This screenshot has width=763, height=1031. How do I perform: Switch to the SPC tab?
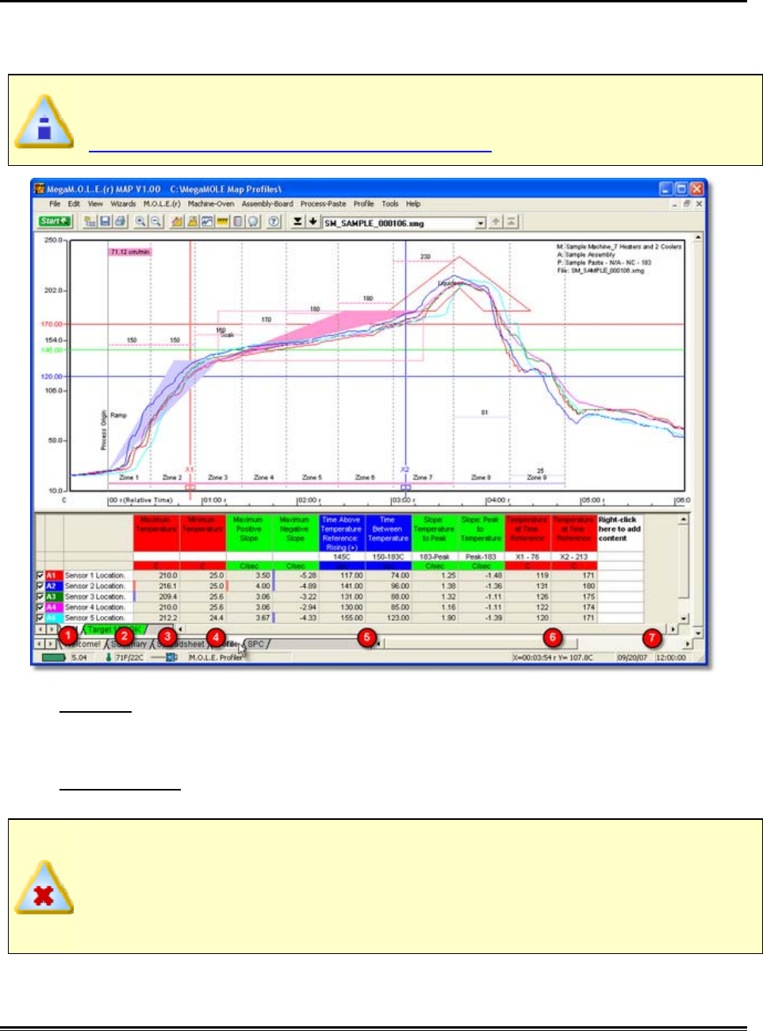[255, 644]
